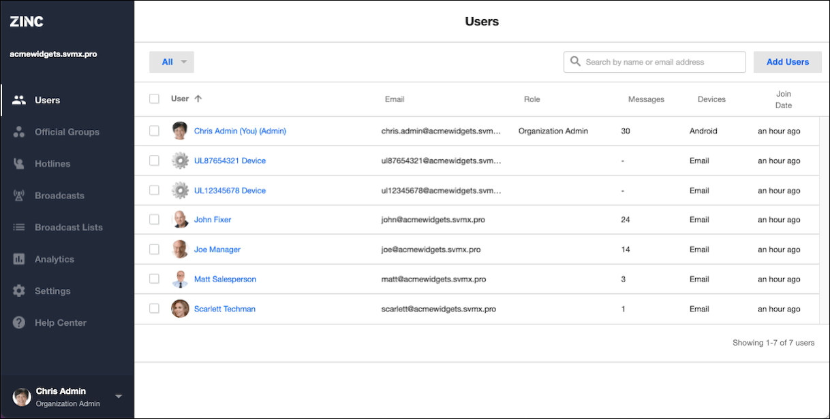Sort by the User column arrow

(198, 99)
